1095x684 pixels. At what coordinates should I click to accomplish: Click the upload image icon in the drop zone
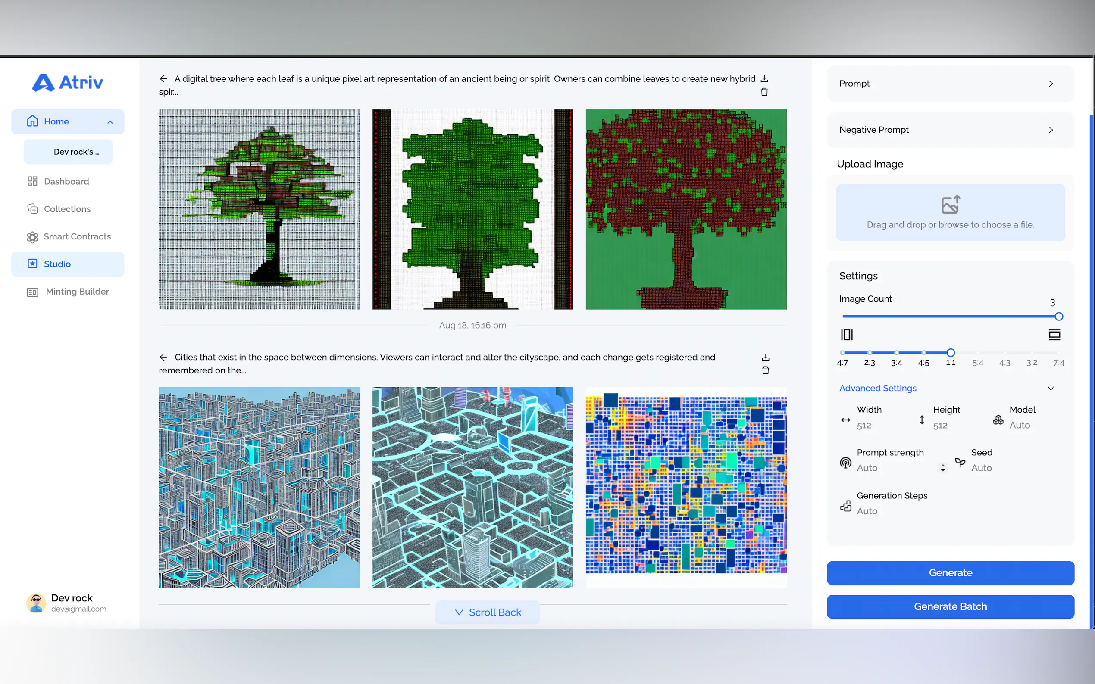click(950, 205)
